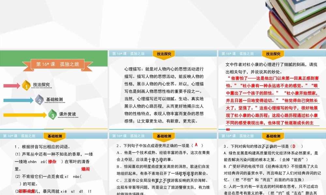This screenshot has width=326, height=195.
Task: Click option B. 广受好评的电视节目《经典咏流传》
Action: (x=272, y=173)
